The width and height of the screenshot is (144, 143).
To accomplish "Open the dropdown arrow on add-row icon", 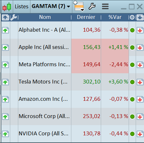I will coord(83,10).
